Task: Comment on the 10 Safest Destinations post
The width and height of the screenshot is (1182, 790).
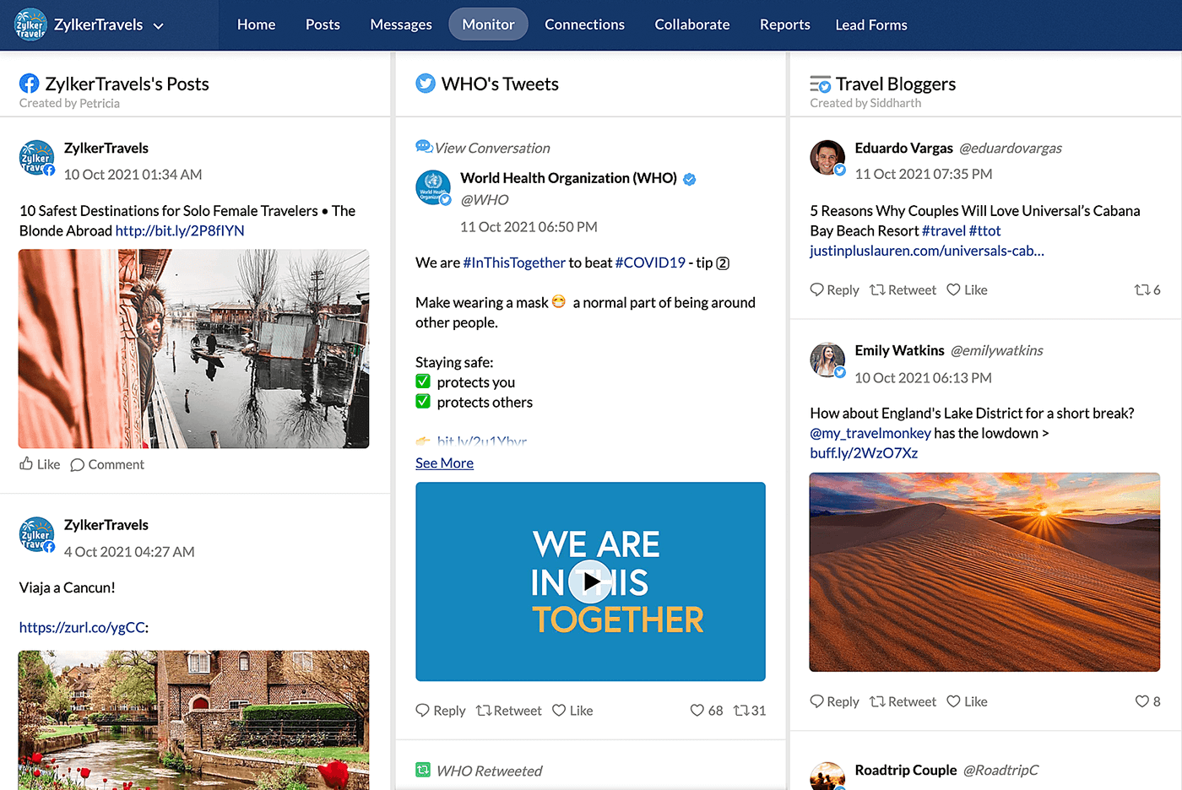Action: [107, 464]
